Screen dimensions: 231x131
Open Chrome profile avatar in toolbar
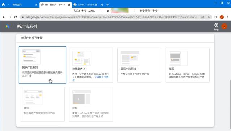pos(222,17)
